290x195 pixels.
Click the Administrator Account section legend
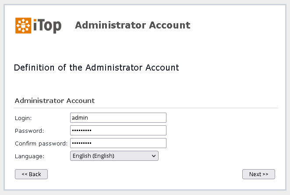click(x=55, y=101)
